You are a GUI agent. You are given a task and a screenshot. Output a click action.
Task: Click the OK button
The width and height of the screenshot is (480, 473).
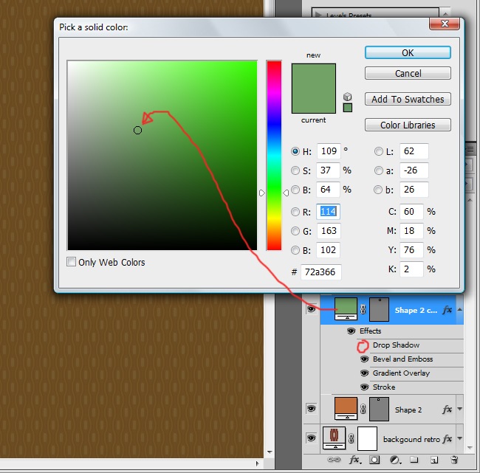tap(408, 52)
